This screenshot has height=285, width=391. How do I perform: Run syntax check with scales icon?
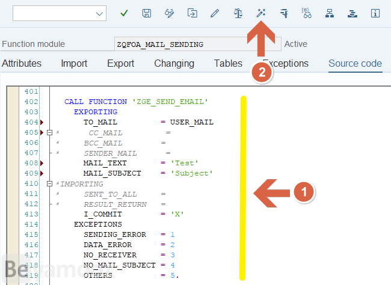(238, 13)
